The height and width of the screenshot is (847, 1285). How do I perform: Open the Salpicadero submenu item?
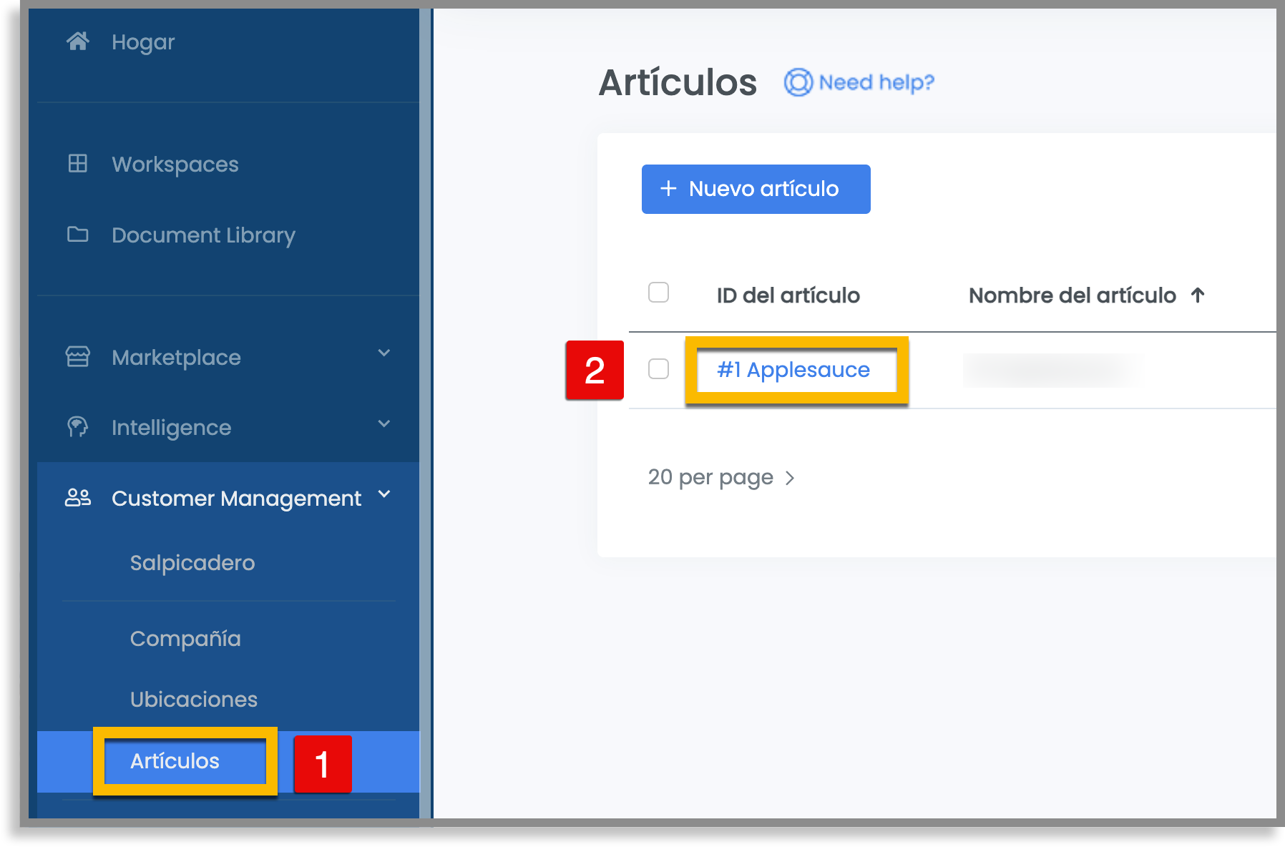click(x=192, y=563)
